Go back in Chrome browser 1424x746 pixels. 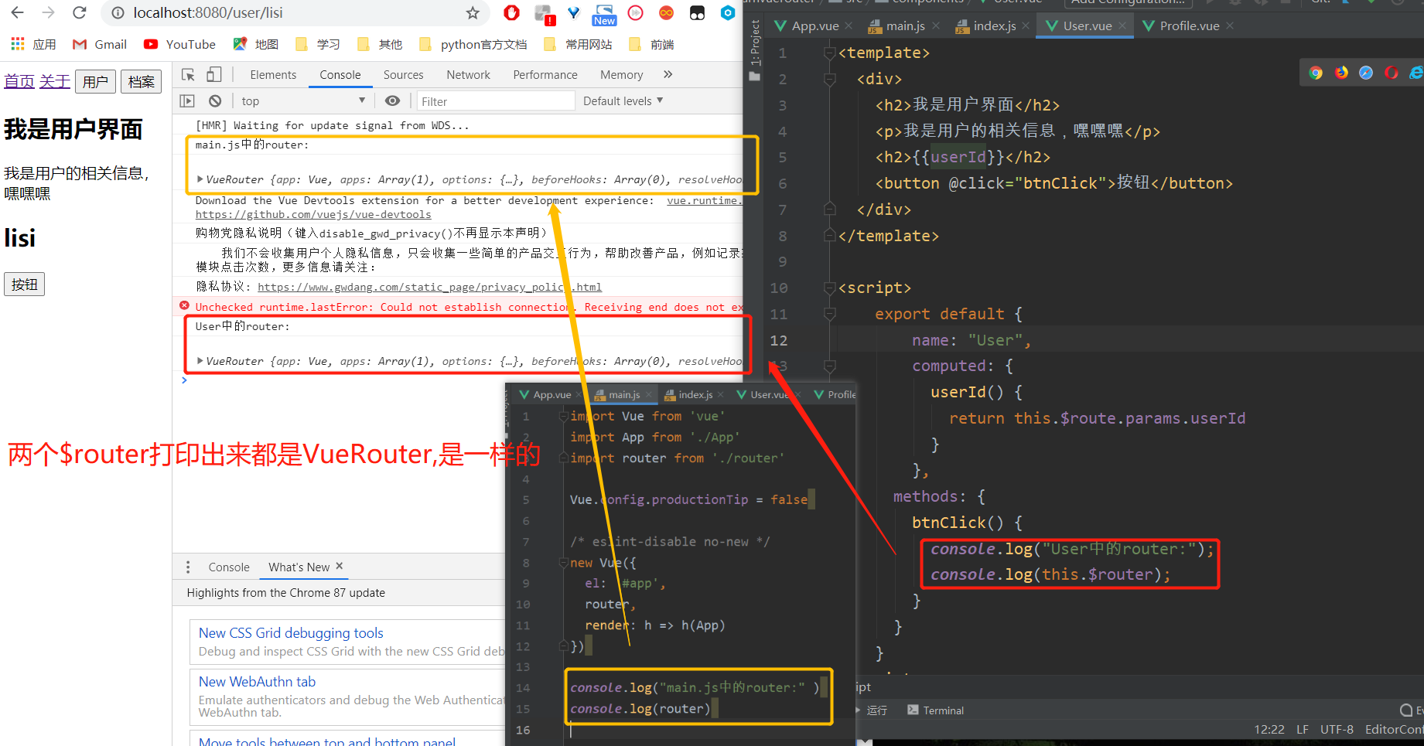pyautogui.click(x=17, y=12)
